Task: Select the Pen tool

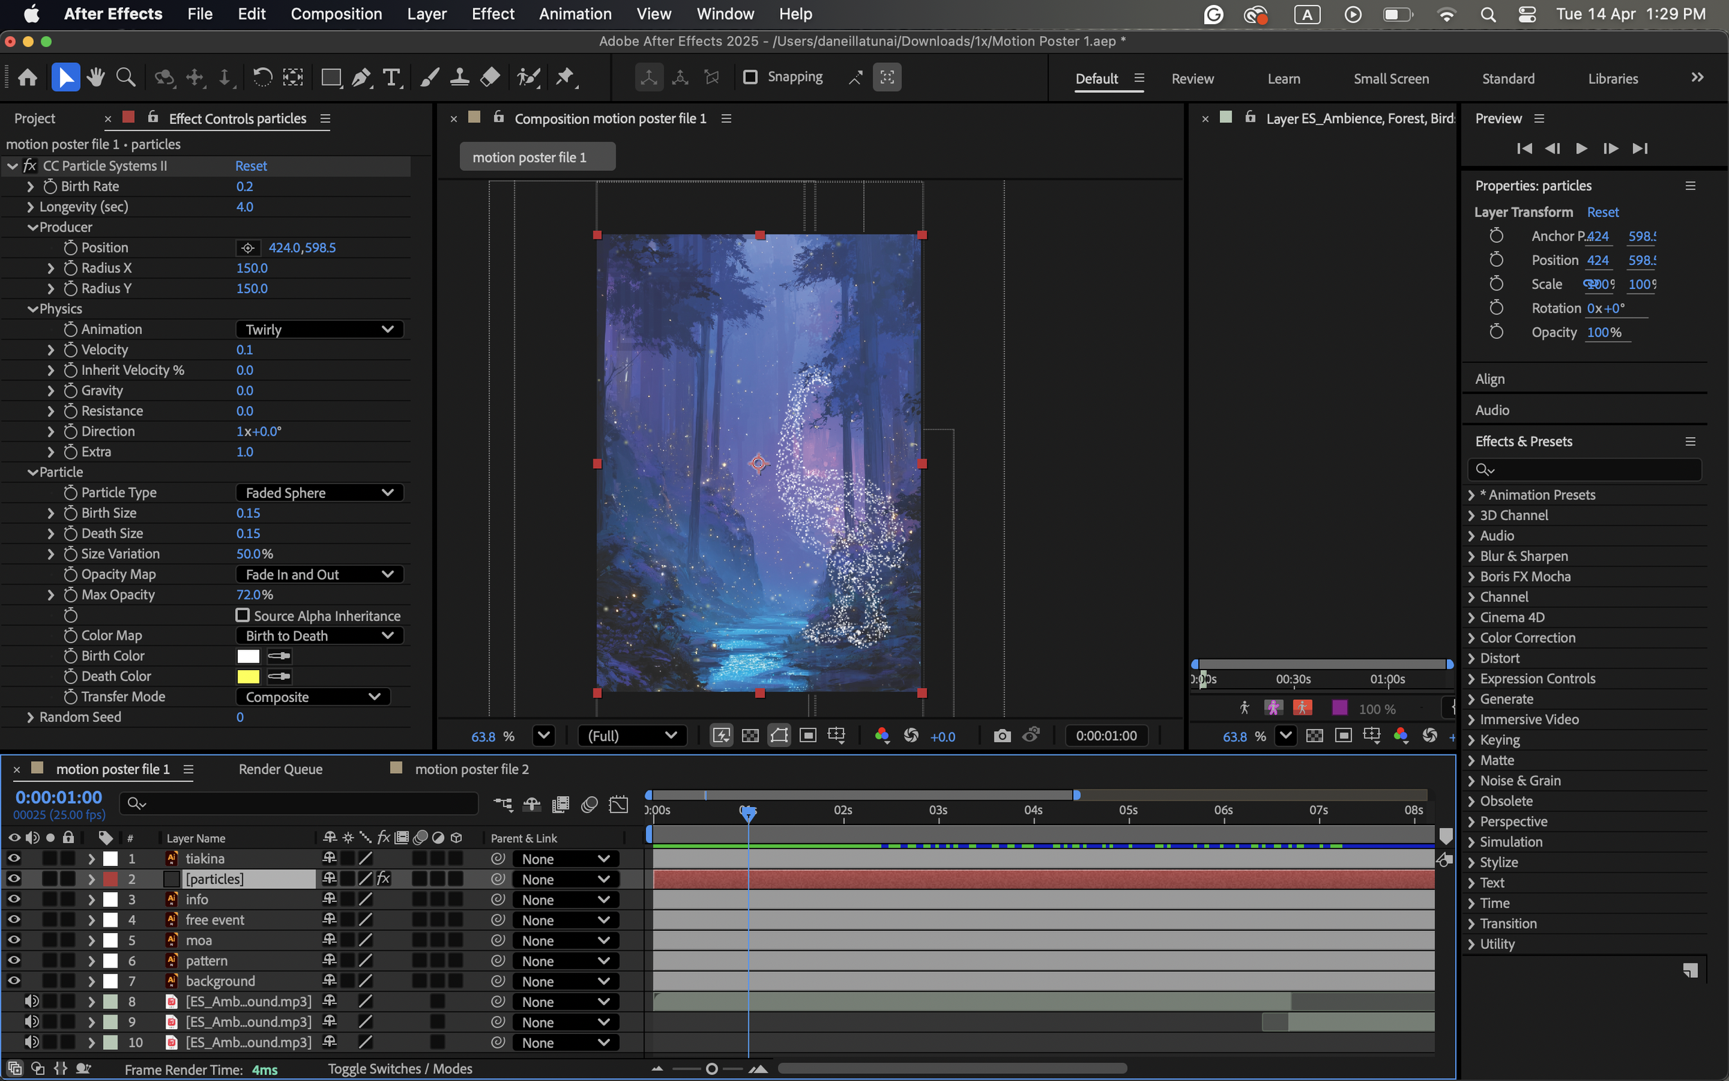Action: point(361,77)
